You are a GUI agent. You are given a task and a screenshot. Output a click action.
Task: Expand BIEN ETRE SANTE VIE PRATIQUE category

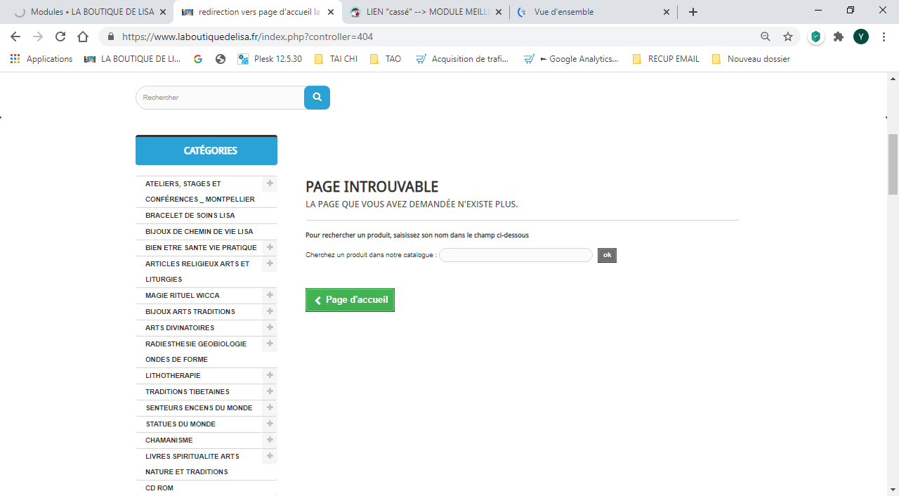click(270, 247)
